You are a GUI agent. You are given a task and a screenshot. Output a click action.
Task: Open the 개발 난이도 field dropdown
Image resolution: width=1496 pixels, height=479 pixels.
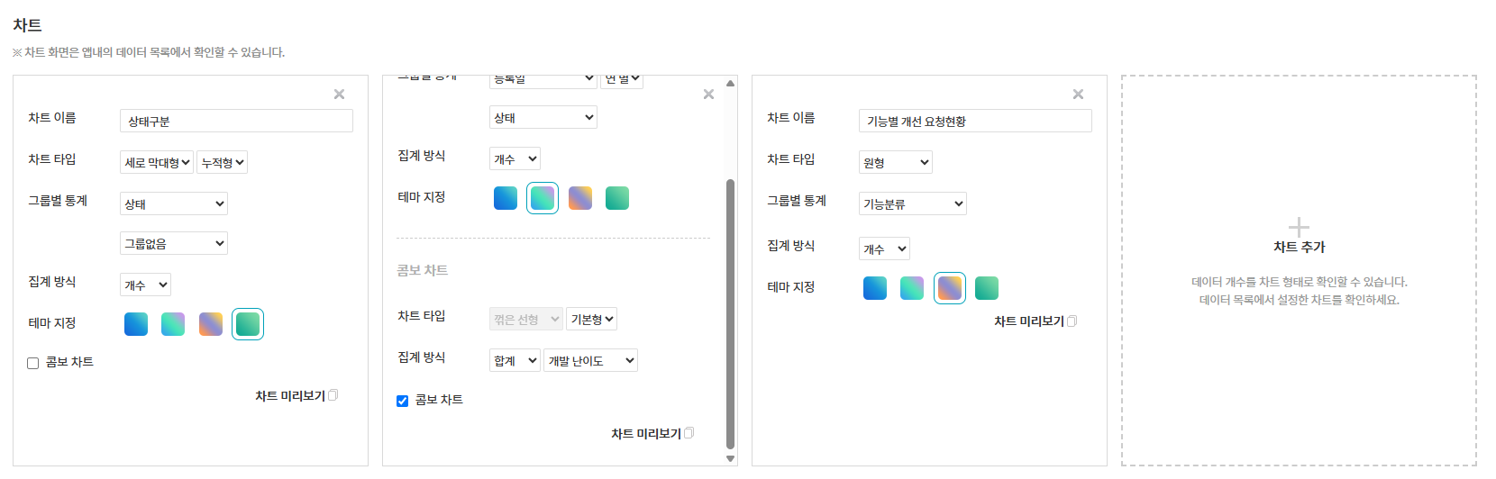coord(590,361)
